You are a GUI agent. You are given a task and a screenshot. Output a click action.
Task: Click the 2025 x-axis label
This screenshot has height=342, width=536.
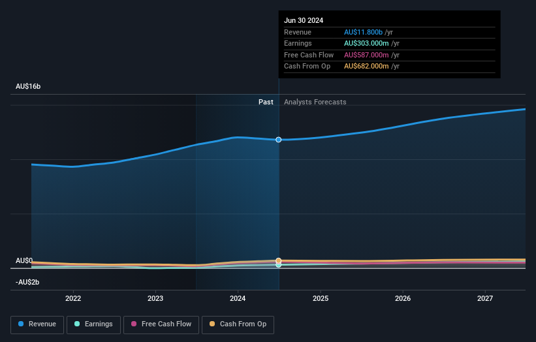pos(321,299)
